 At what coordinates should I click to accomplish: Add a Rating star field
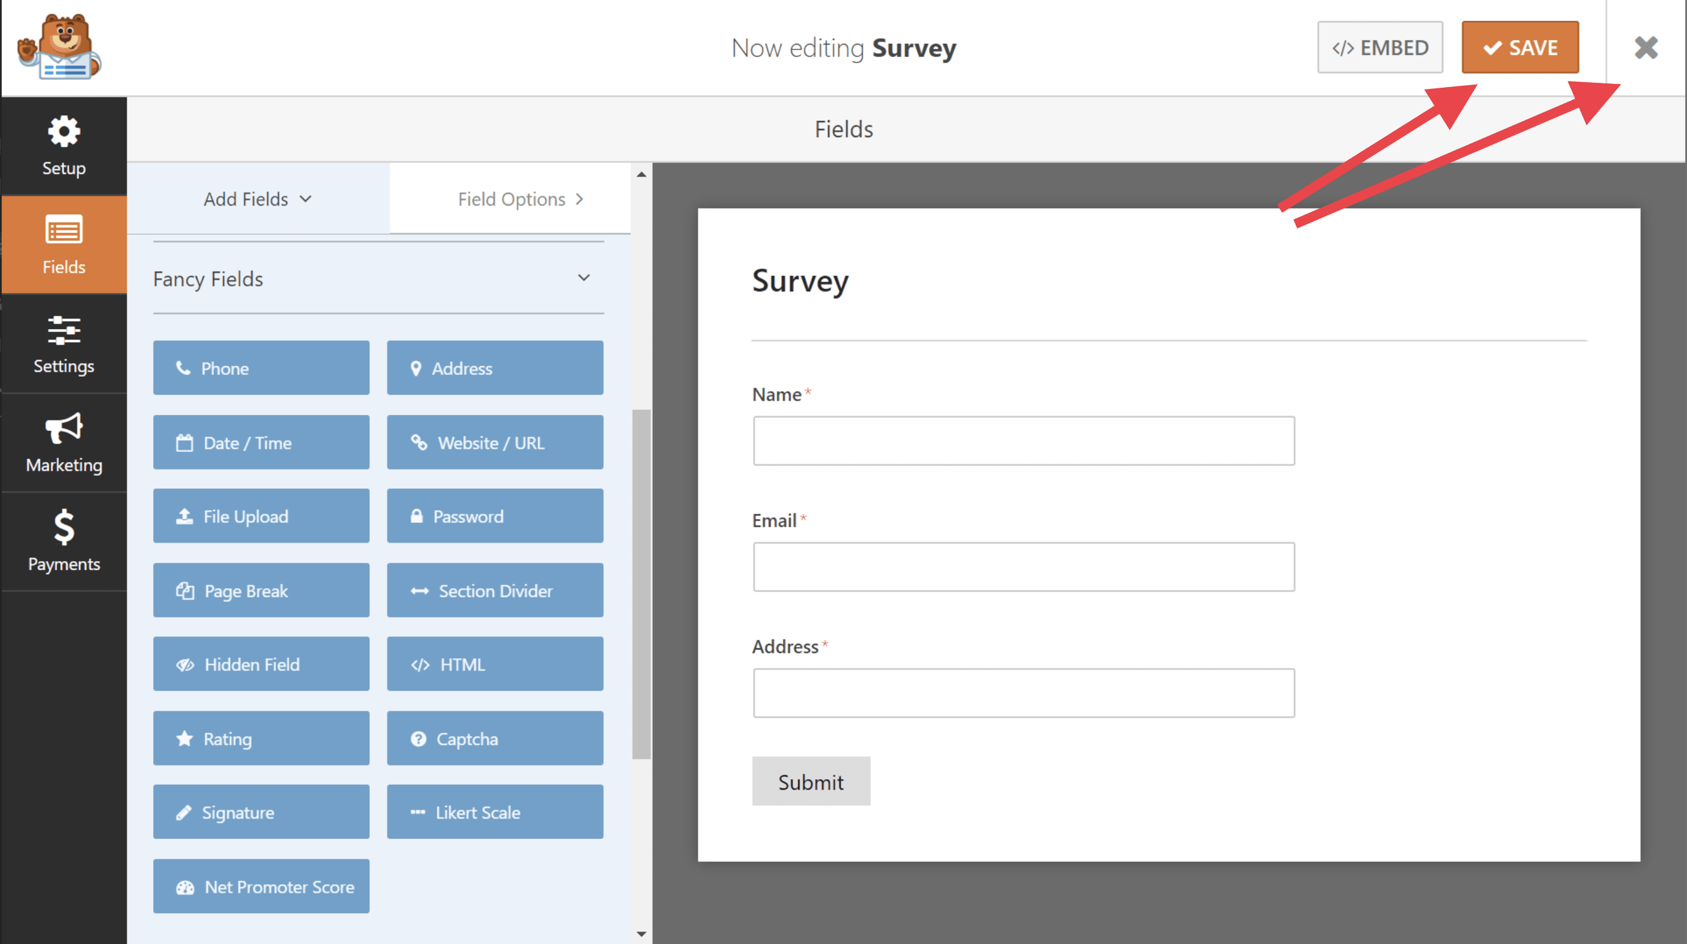click(261, 738)
